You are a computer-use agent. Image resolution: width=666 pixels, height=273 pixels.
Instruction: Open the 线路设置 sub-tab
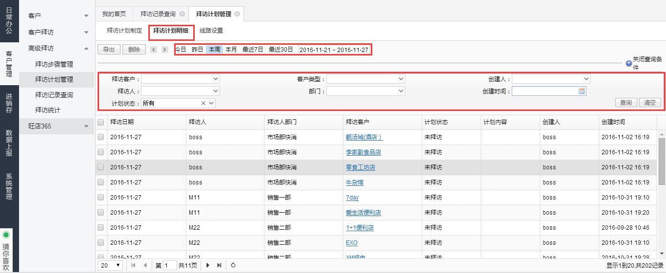(211, 31)
